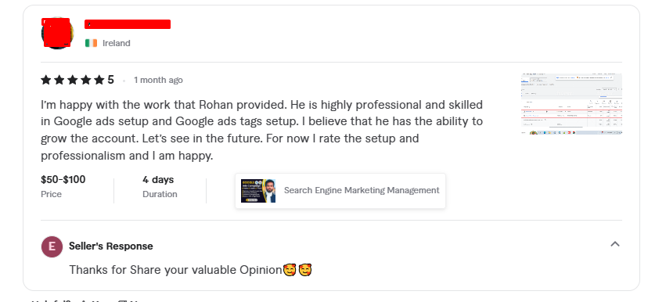648x302 pixels.
Task: Click the third rating star
Action: (72, 80)
